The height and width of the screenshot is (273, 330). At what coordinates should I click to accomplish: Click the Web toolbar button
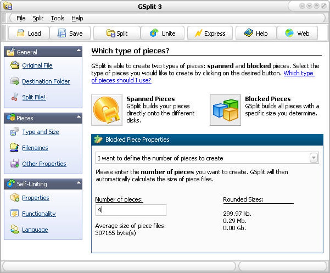[x=297, y=33]
